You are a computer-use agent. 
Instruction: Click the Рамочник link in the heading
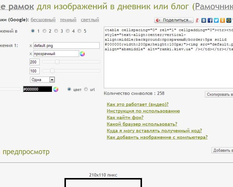tap(214, 7)
